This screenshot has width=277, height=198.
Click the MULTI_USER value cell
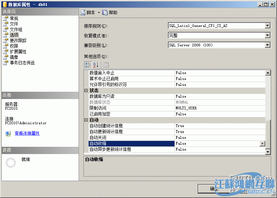tap(220, 108)
